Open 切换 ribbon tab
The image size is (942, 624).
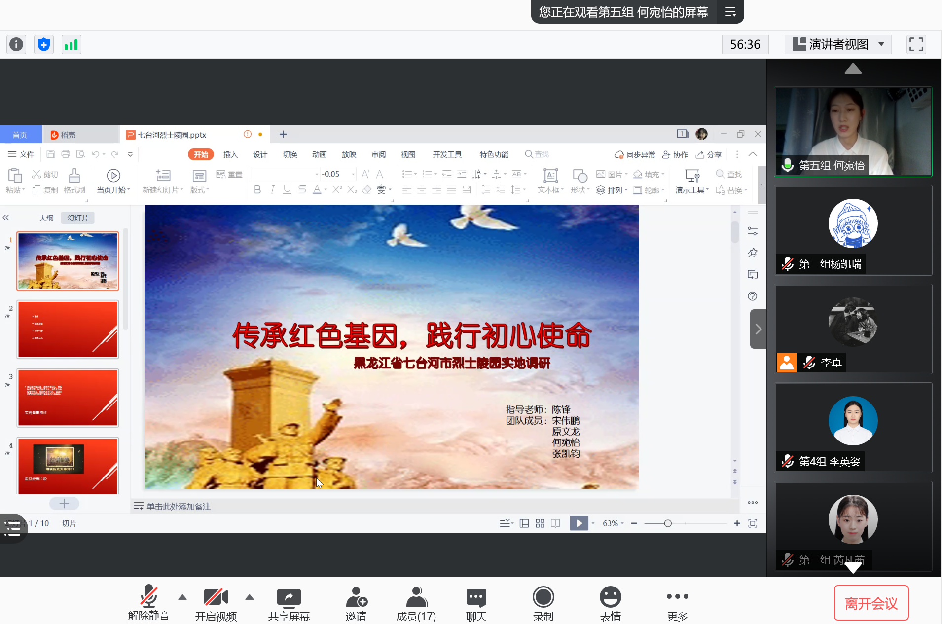pyautogui.click(x=290, y=154)
